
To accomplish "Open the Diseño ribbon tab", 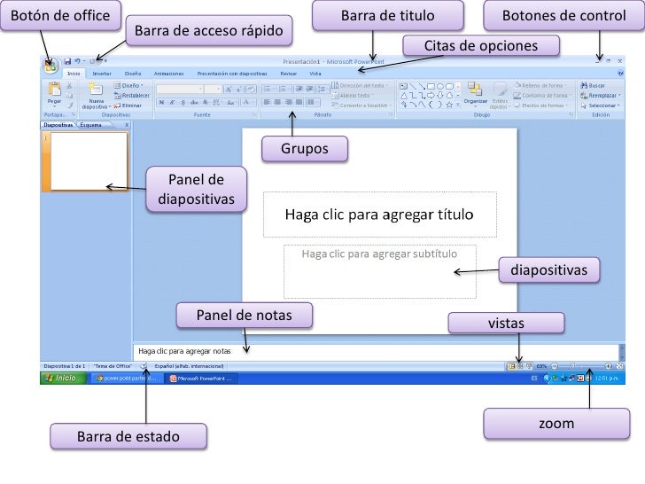I will [133, 74].
